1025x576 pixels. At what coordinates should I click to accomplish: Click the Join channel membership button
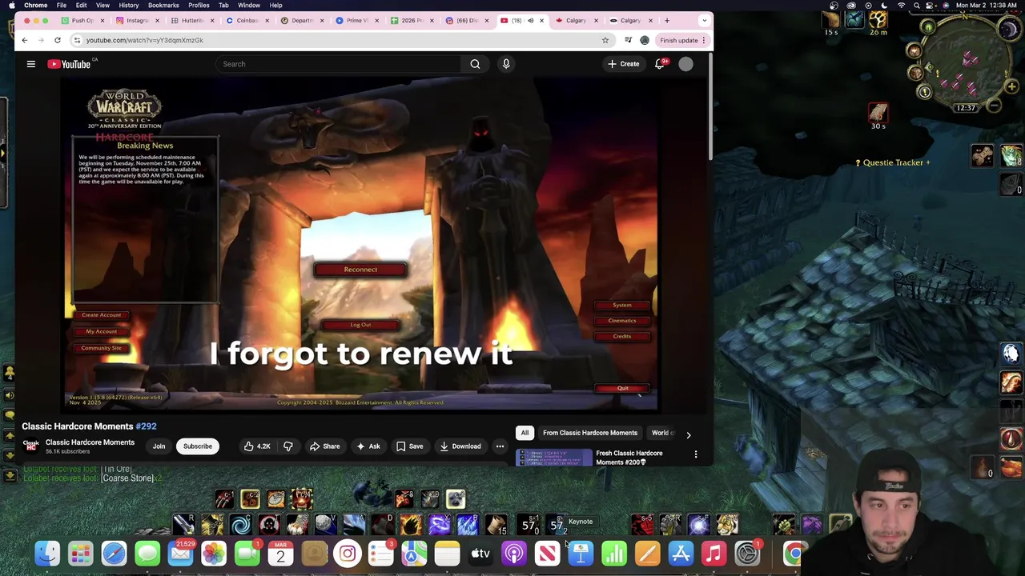(159, 446)
